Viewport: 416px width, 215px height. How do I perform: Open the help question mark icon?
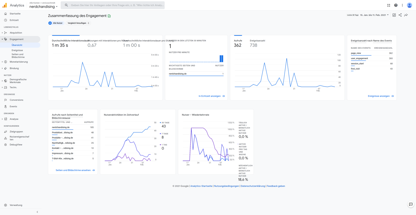(x=396, y=5)
